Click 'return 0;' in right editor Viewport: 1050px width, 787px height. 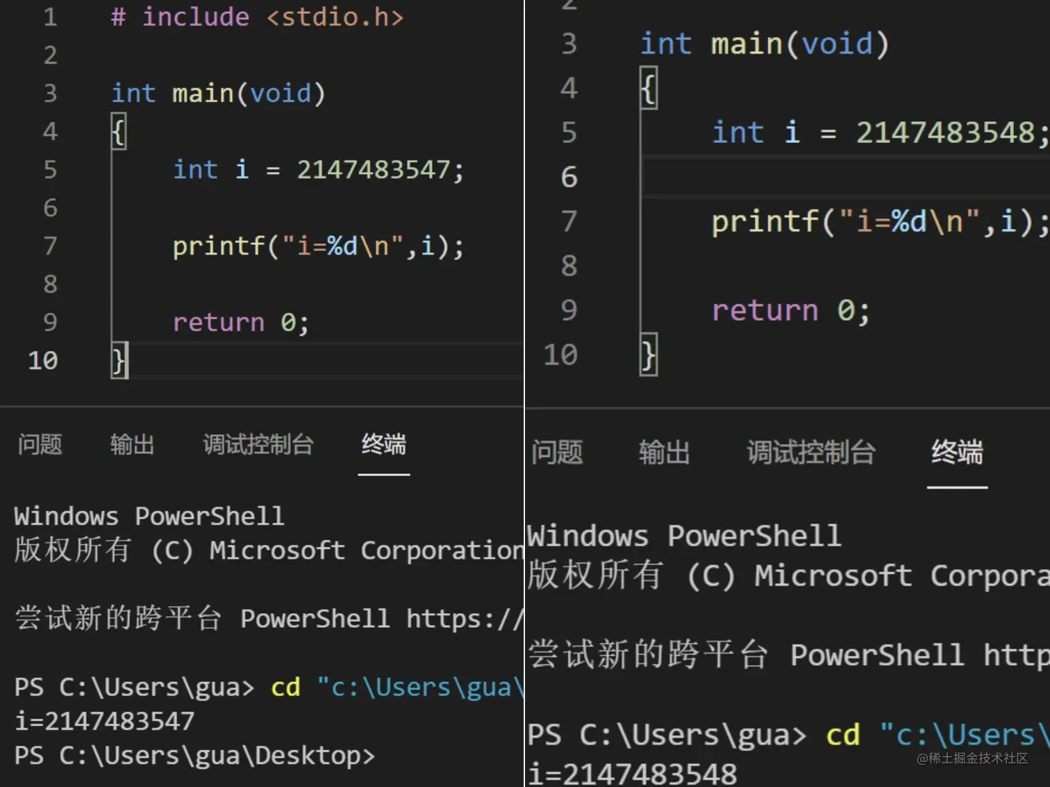[x=791, y=310]
